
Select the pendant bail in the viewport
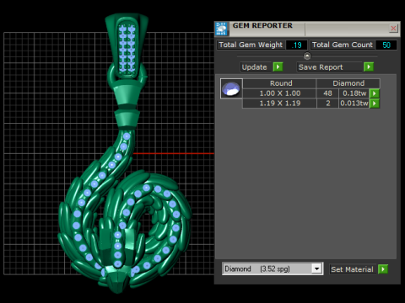(127, 46)
